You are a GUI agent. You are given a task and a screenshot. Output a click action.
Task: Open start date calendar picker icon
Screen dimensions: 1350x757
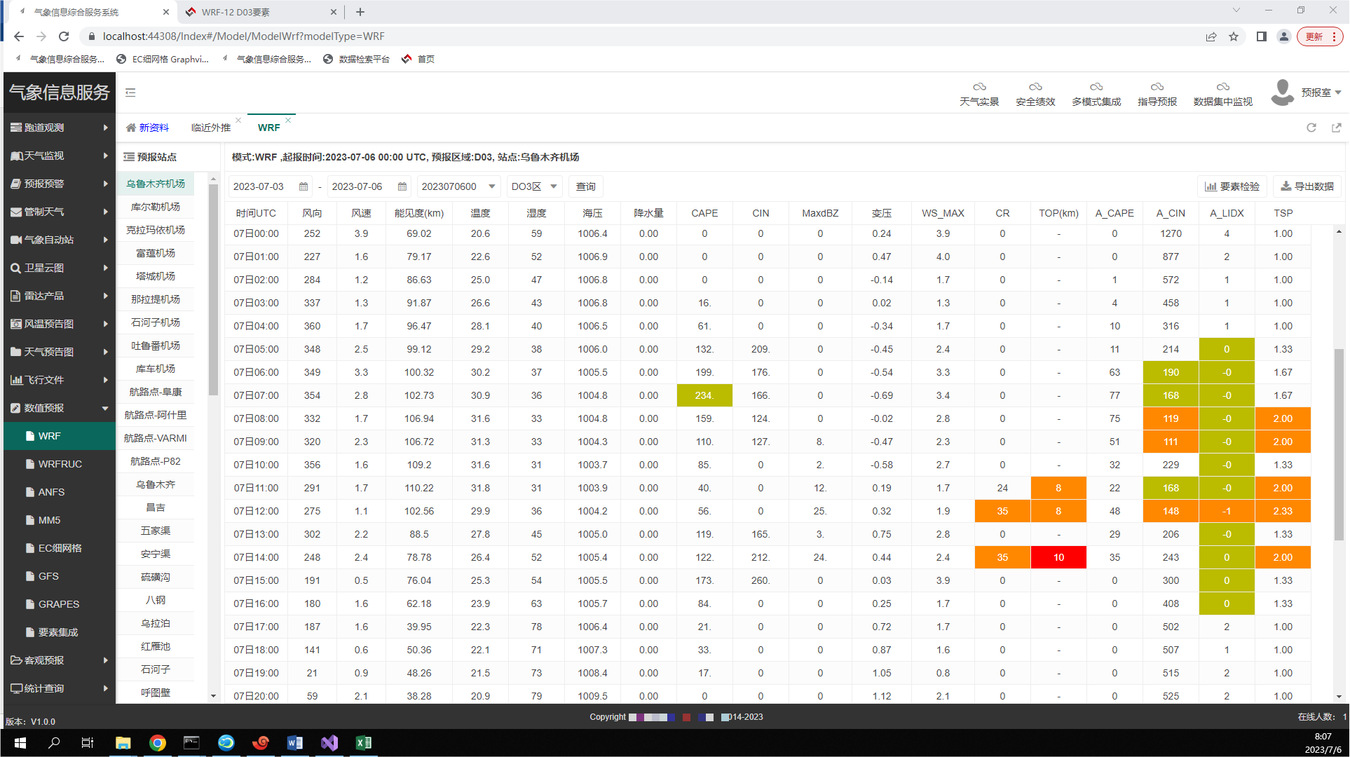tap(304, 186)
